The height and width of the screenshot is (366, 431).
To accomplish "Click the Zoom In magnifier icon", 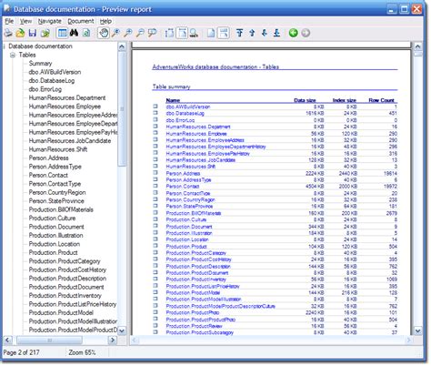I will pos(128,33).
